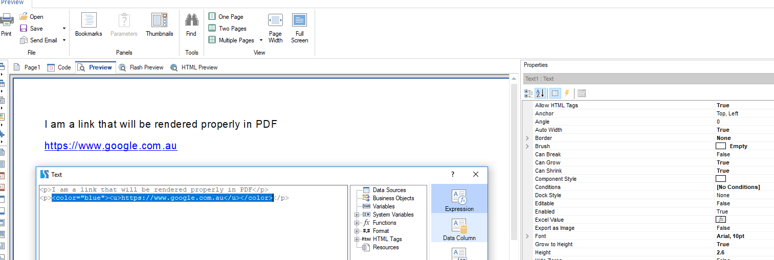Click the Conditions value [No Conditions]
The width and height of the screenshot is (774, 260).
pos(738,187)
